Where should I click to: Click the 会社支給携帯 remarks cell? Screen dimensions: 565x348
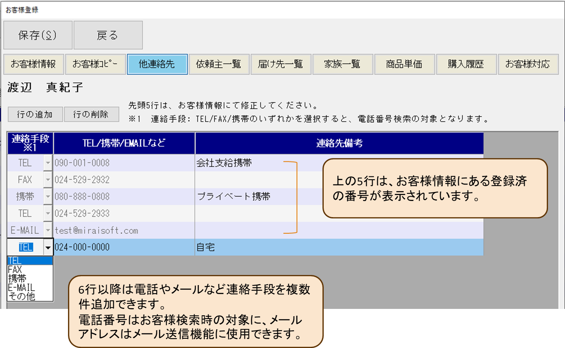238,163
